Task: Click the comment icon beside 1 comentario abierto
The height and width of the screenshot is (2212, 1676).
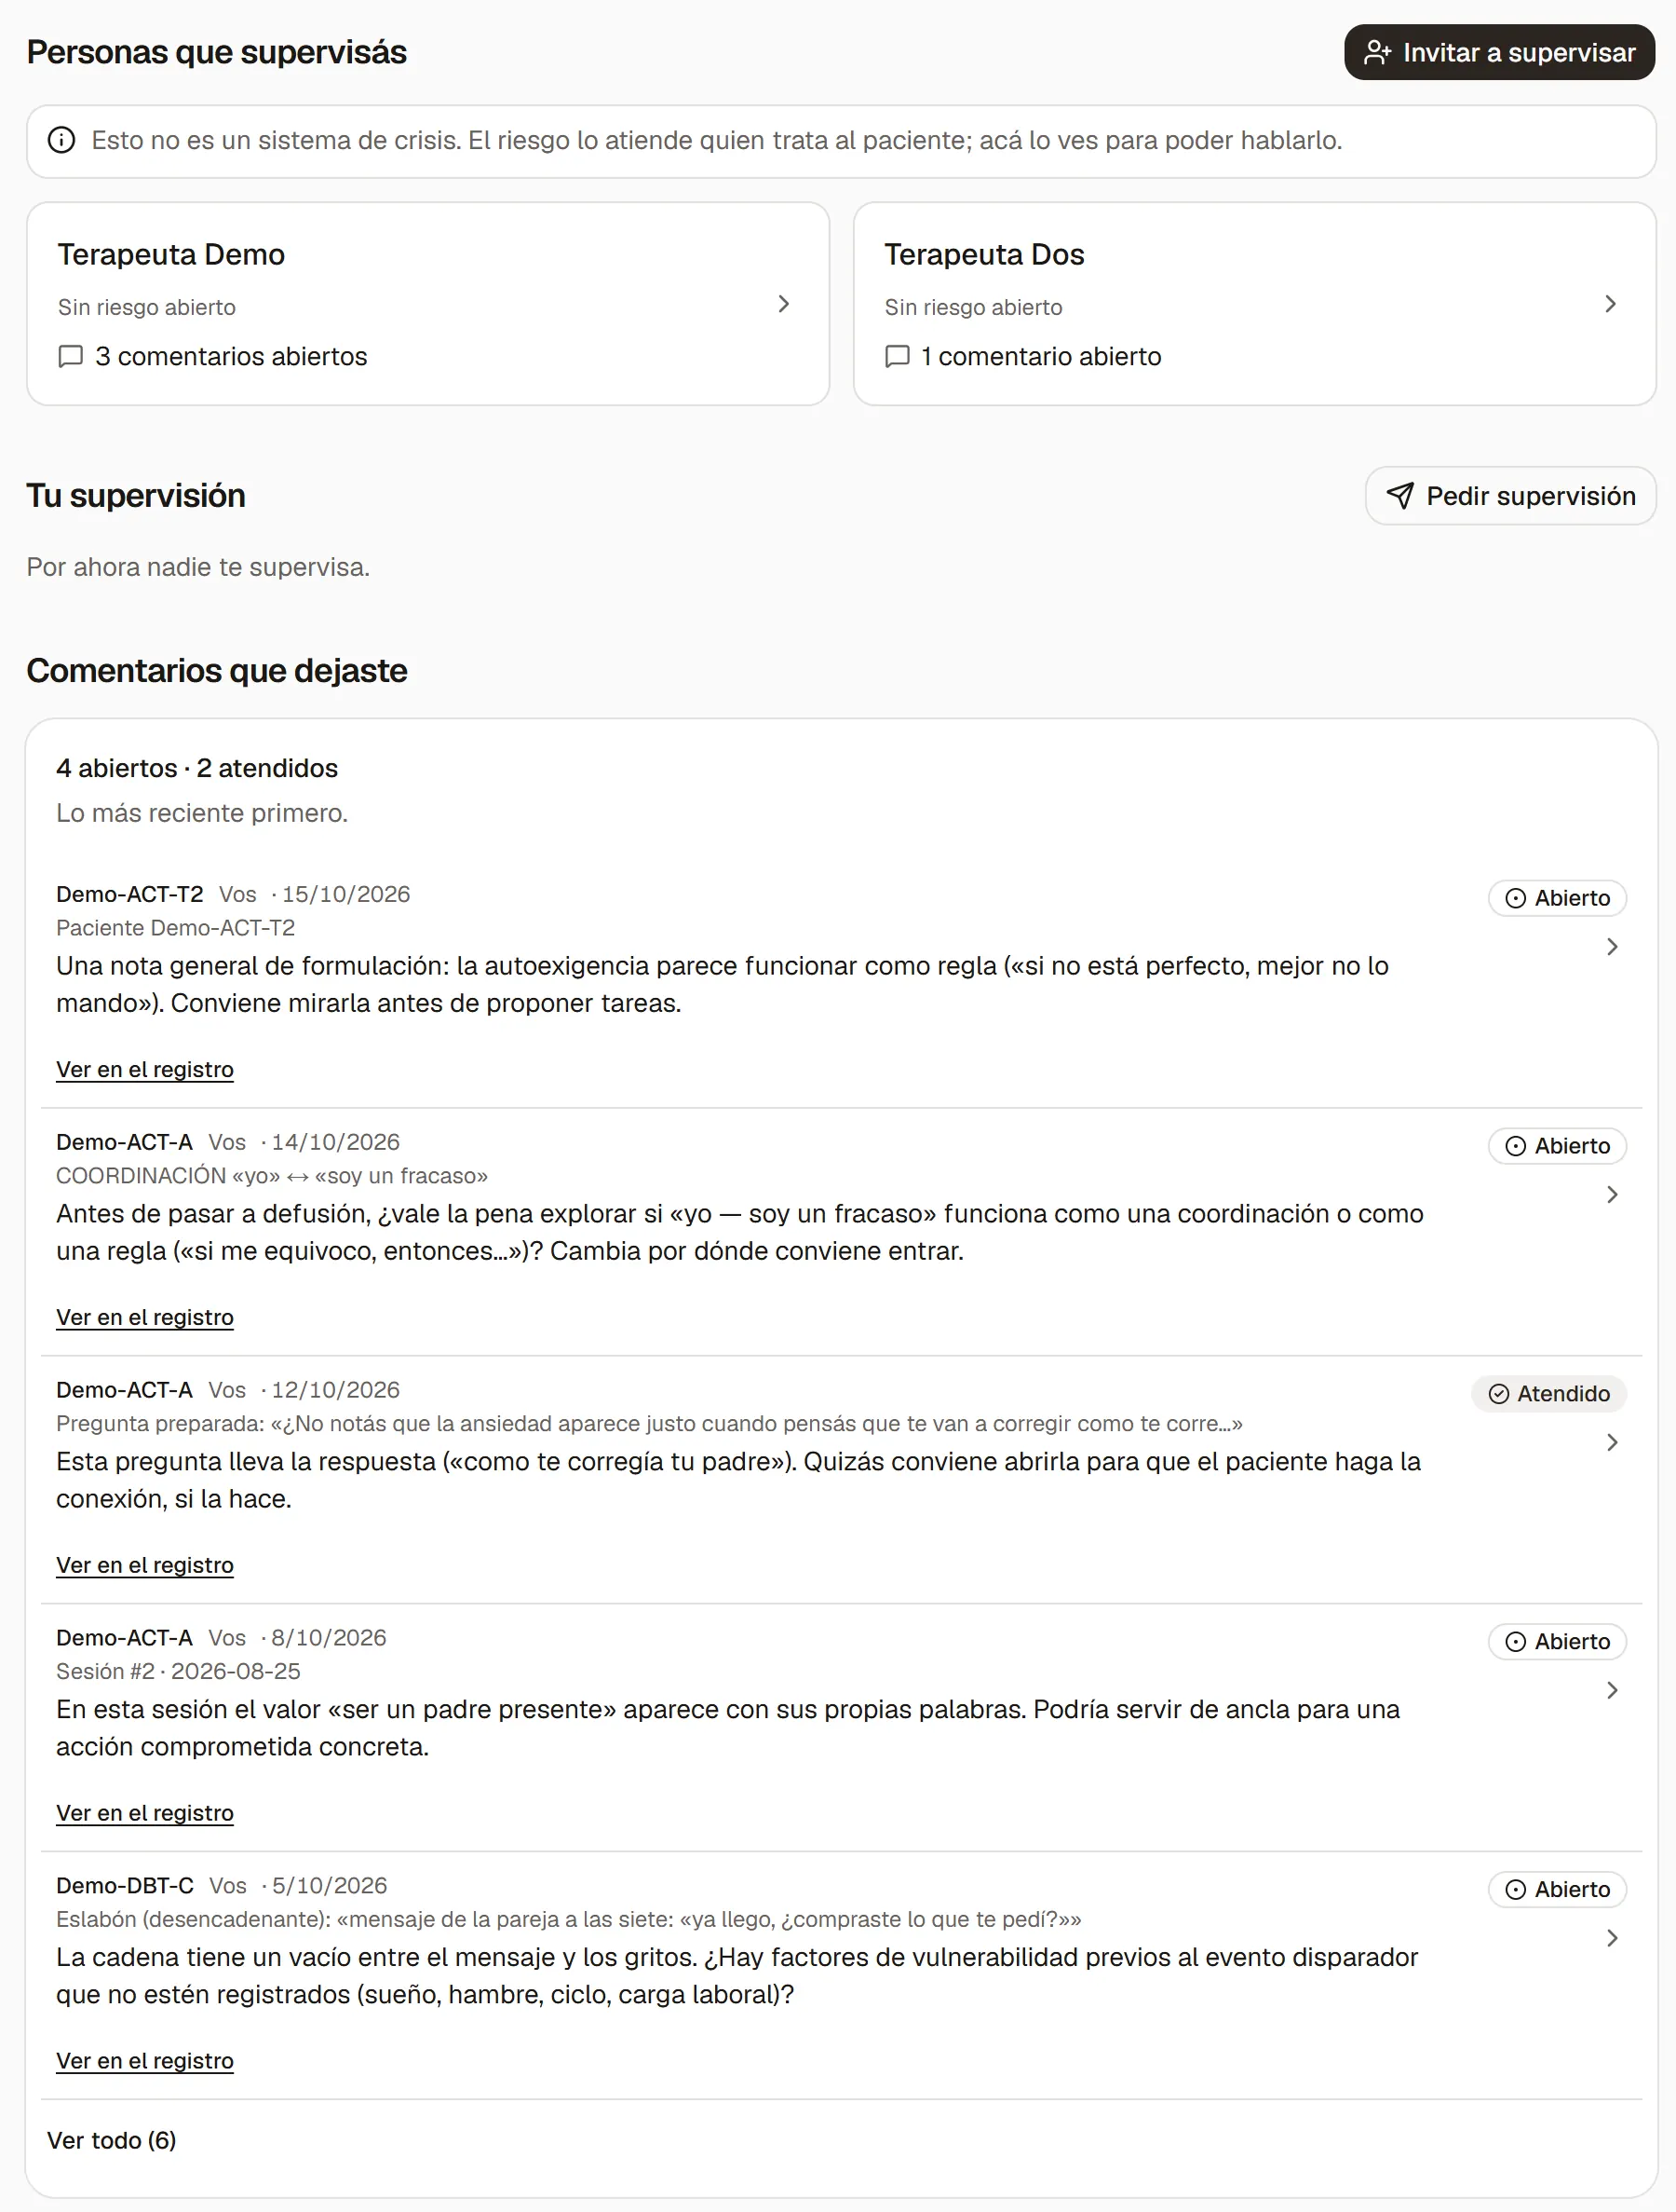Action: tap(897, 357)
